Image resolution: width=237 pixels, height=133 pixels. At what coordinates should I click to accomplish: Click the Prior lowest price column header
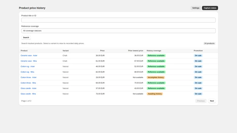pos(136,51)
